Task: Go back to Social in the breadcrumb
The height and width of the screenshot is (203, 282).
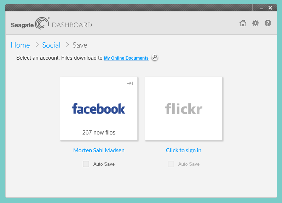Action: 51,45
